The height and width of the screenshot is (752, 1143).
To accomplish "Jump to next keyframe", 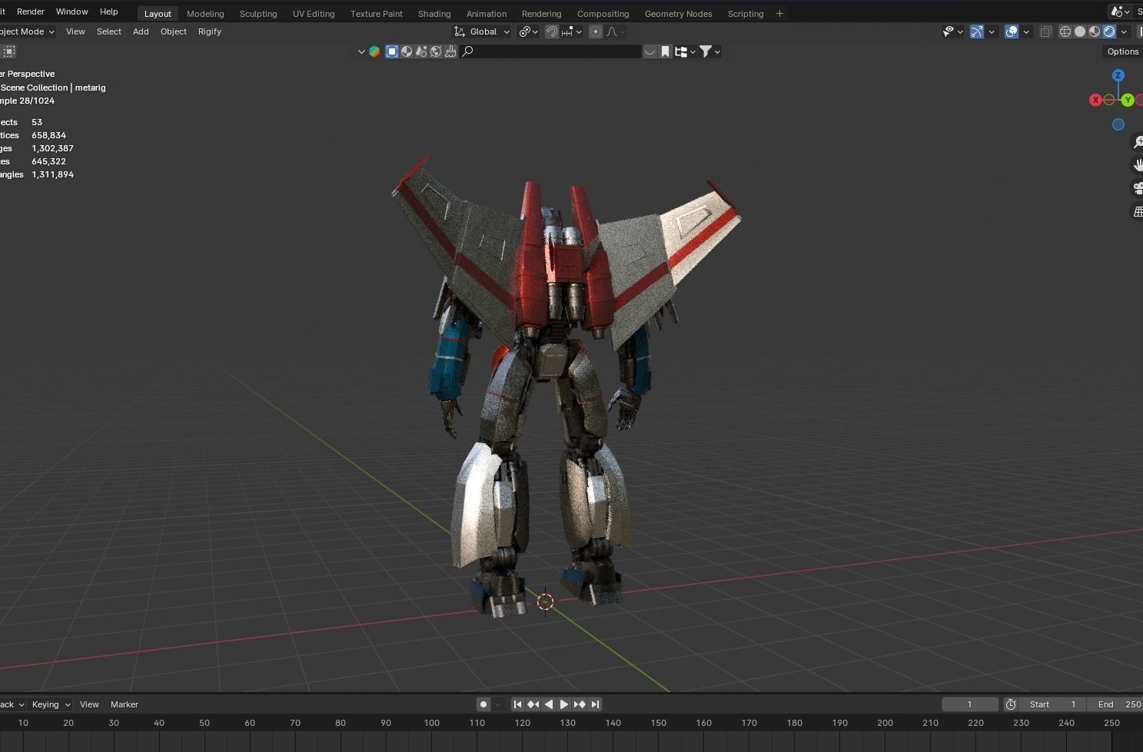I will (580, 704).
